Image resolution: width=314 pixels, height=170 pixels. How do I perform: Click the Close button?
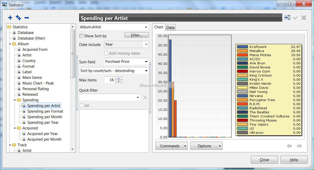[x=264, y=160]
